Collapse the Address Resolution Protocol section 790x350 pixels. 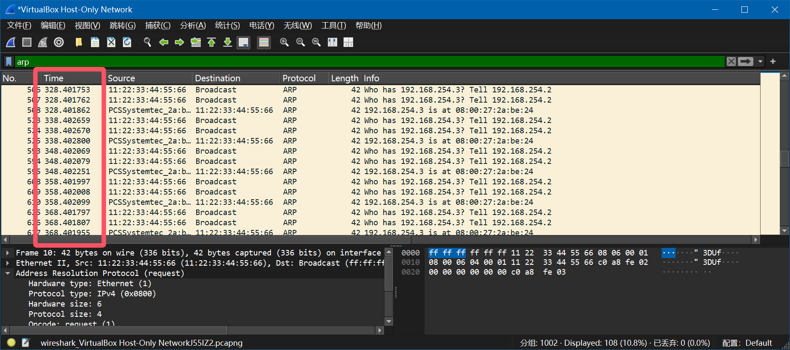point(8,273)
